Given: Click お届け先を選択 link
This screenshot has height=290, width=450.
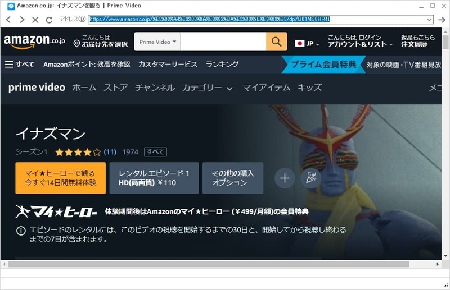Looking at the screenshot, I should (105, 44).
